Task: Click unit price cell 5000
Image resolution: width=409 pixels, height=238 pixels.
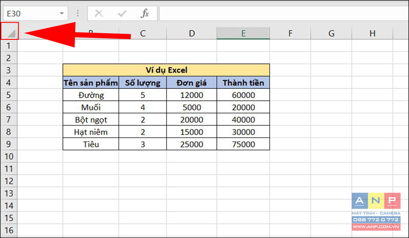Action: coord(192,107)
